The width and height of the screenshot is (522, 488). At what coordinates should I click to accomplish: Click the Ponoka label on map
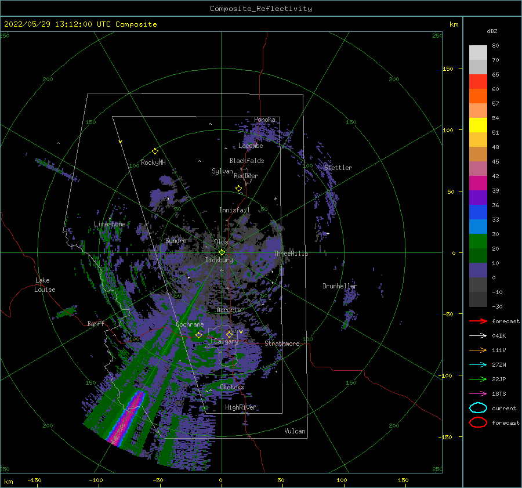click(264, 120)
